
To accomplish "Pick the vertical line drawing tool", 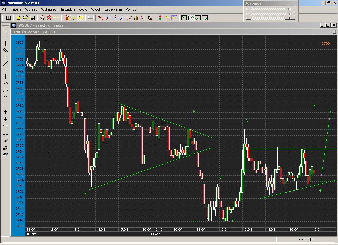I will pyautogui.click(x=5, y=44).
